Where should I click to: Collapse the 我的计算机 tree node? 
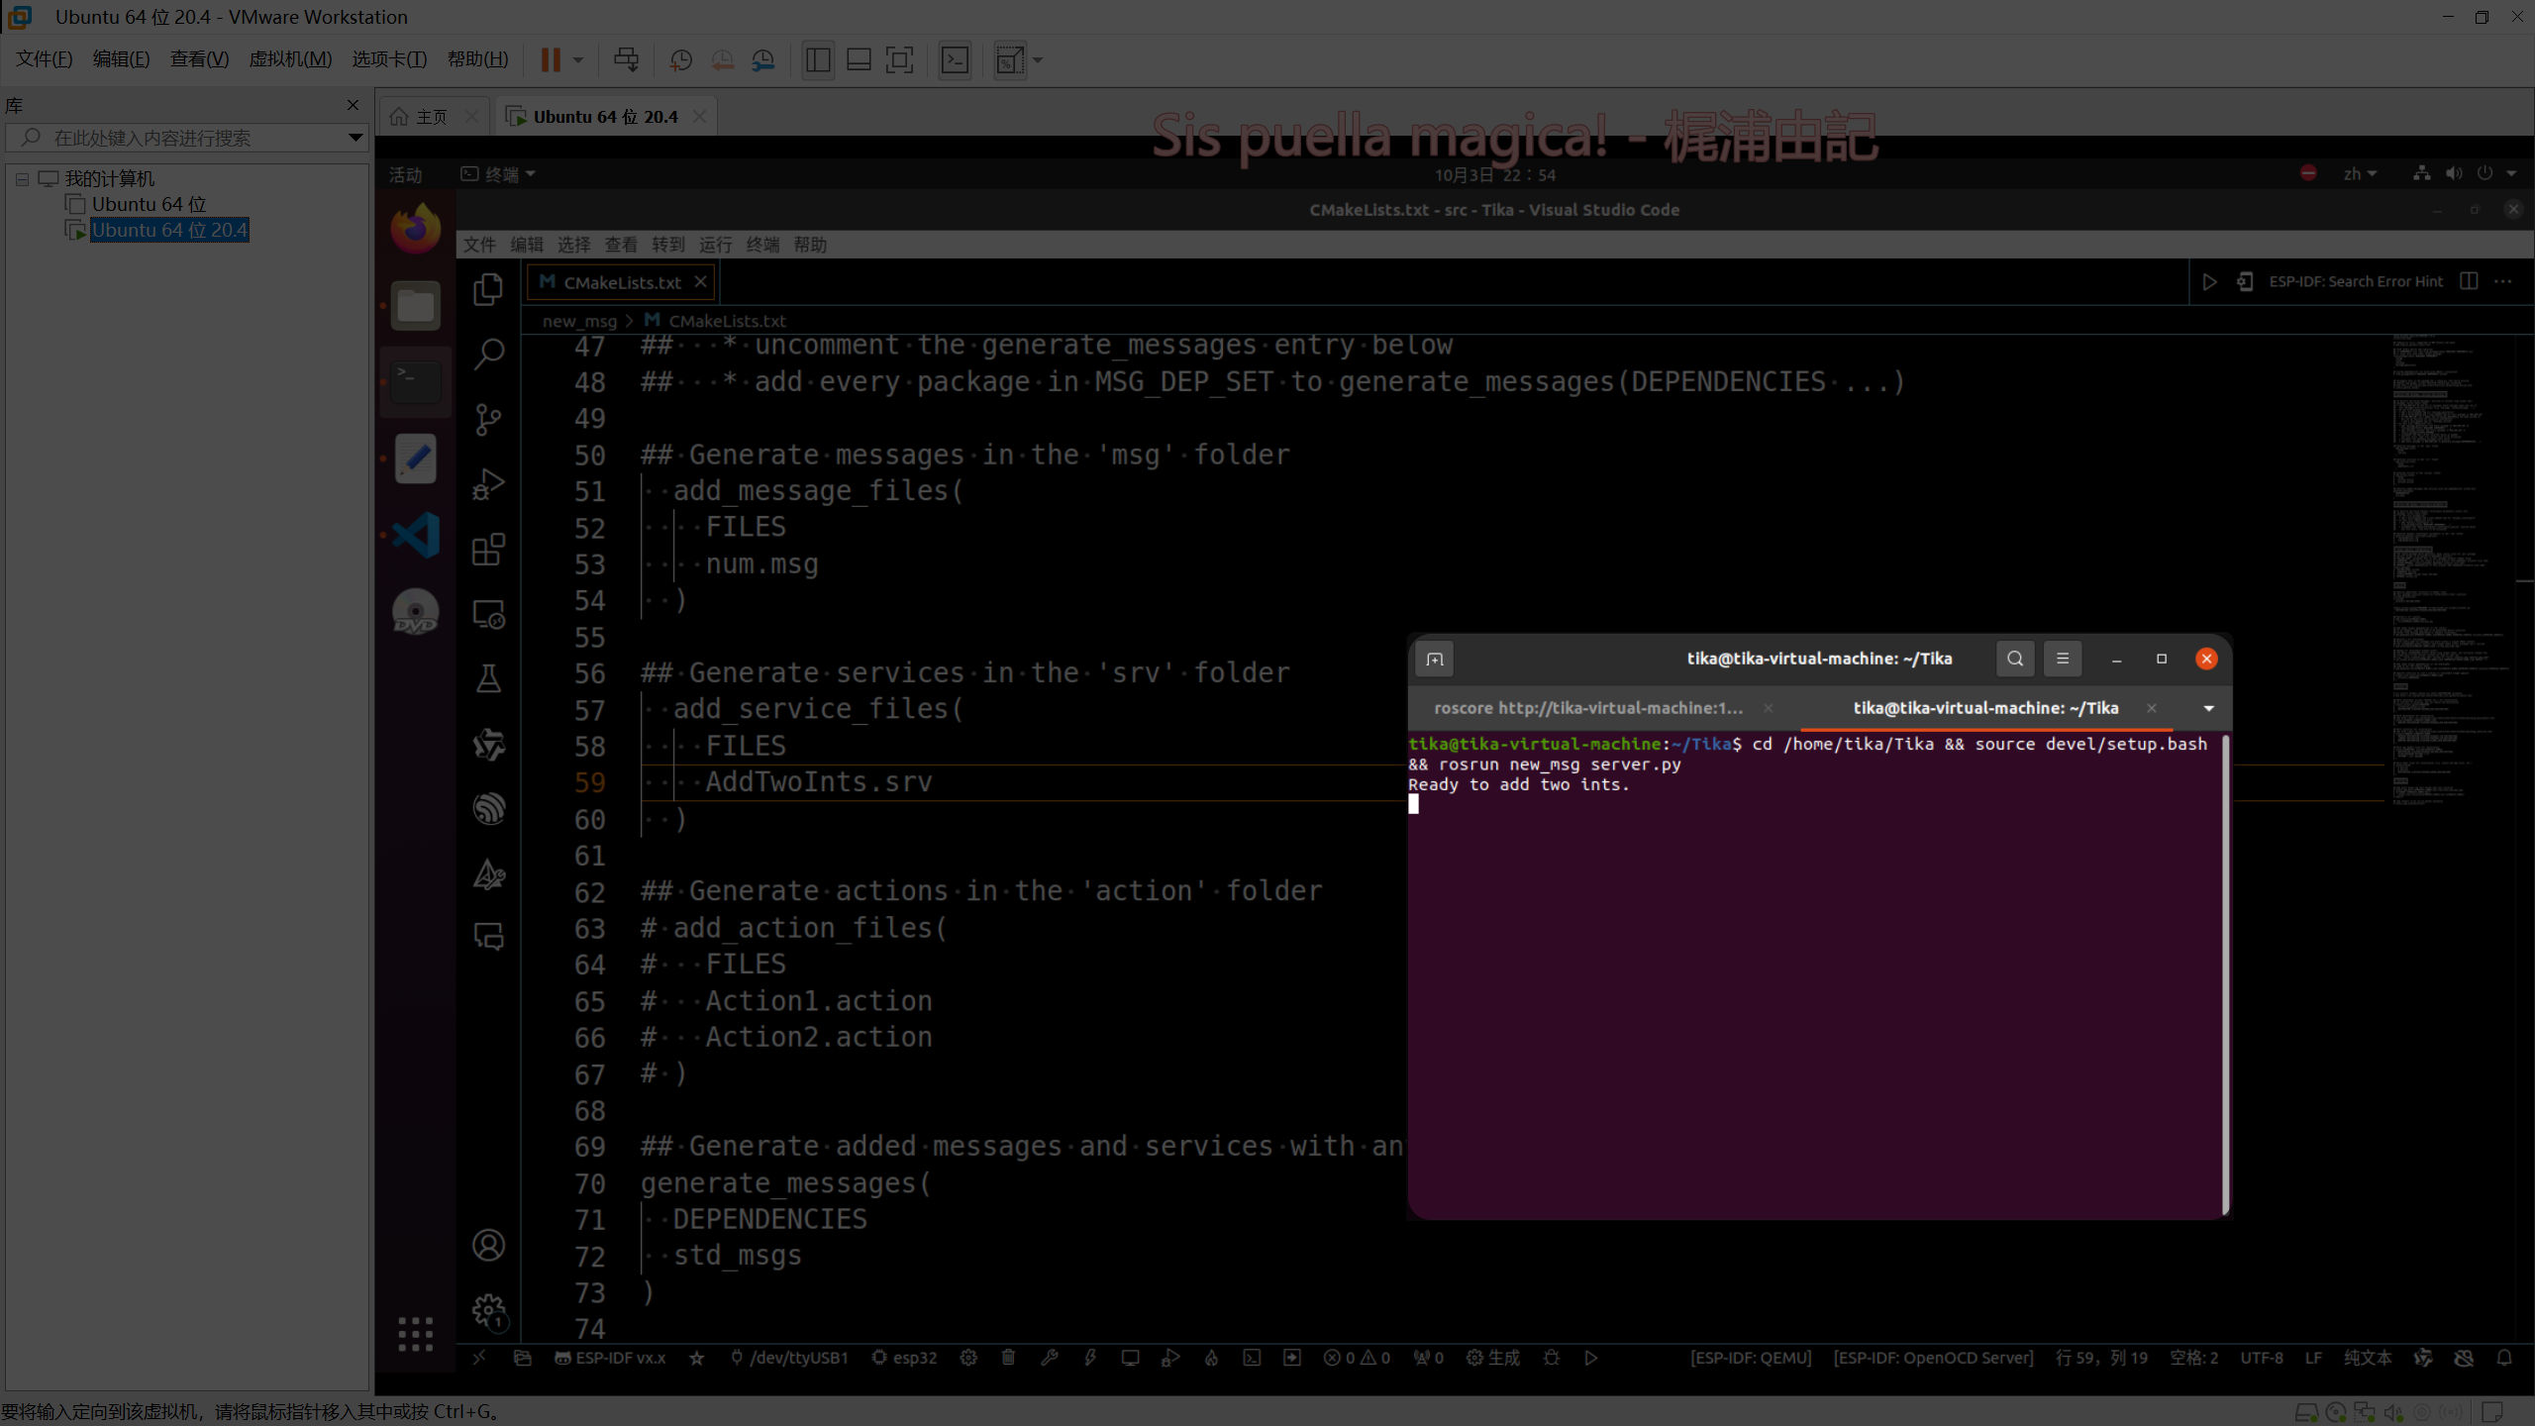click(22, 179)
